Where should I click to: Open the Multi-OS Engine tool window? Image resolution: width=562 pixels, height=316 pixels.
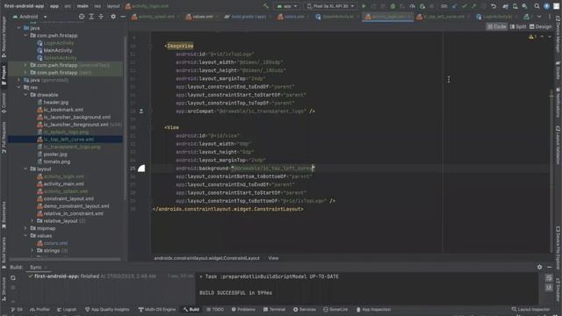click(157, 309)
